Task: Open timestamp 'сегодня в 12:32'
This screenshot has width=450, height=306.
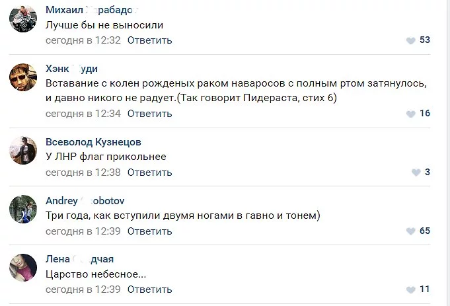Action: pyautogui.click(x=83, y=40)
